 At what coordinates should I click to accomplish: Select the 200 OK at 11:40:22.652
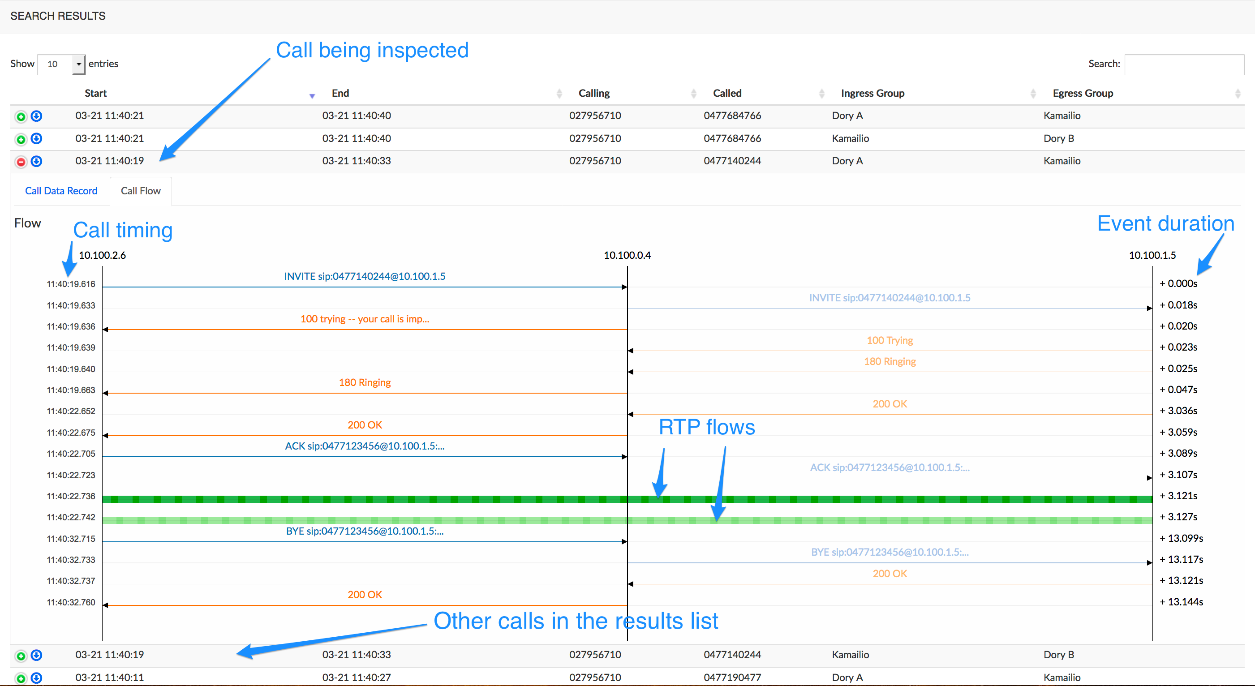coord(890,404)
